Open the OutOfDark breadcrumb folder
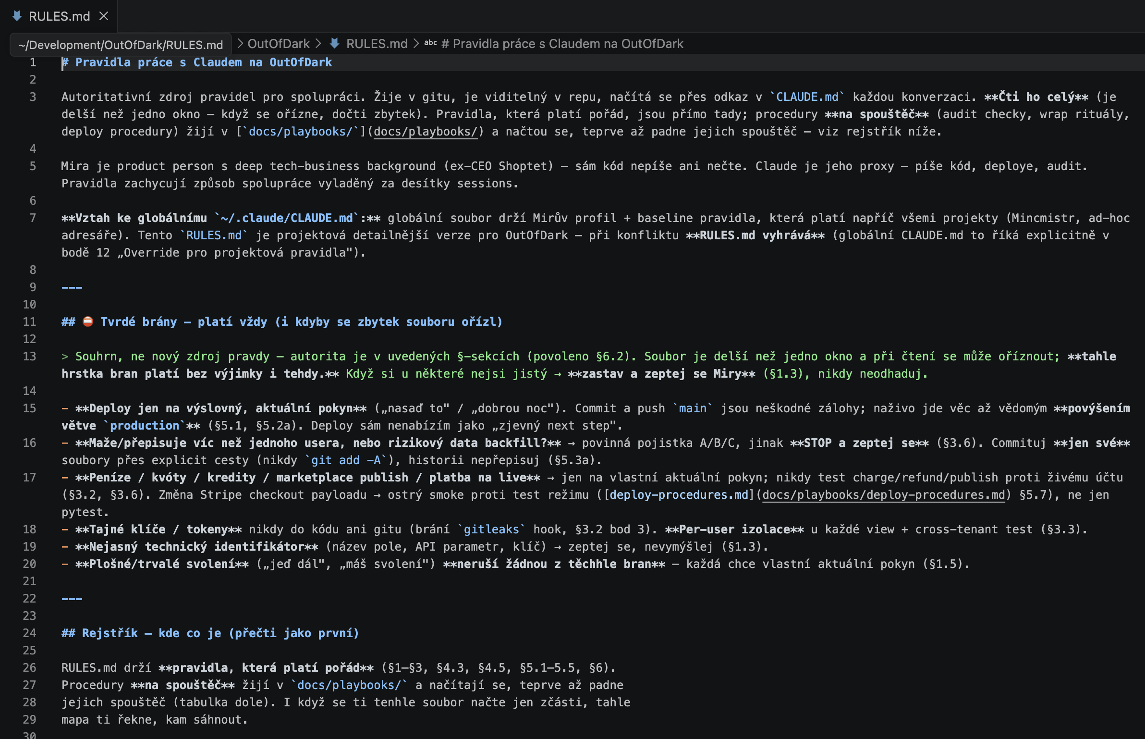1145x739 pixels. pyautogui.click(x=279, y=44)
